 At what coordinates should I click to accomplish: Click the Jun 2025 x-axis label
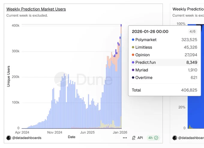(87, 132)
